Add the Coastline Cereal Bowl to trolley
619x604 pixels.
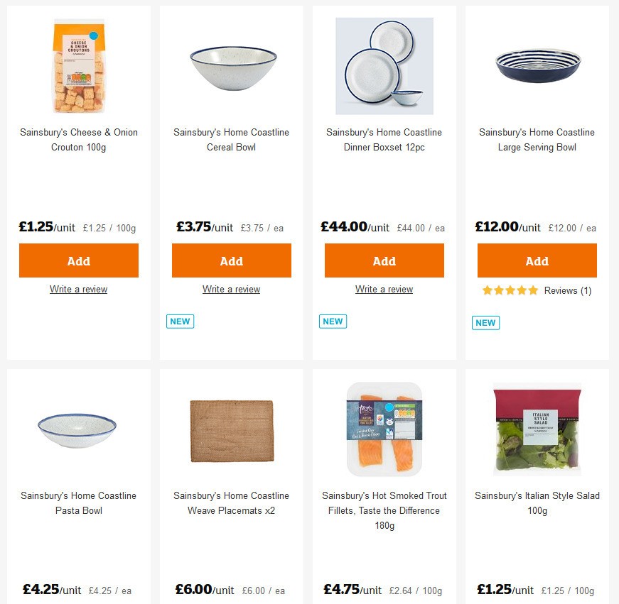coord(231,260)
